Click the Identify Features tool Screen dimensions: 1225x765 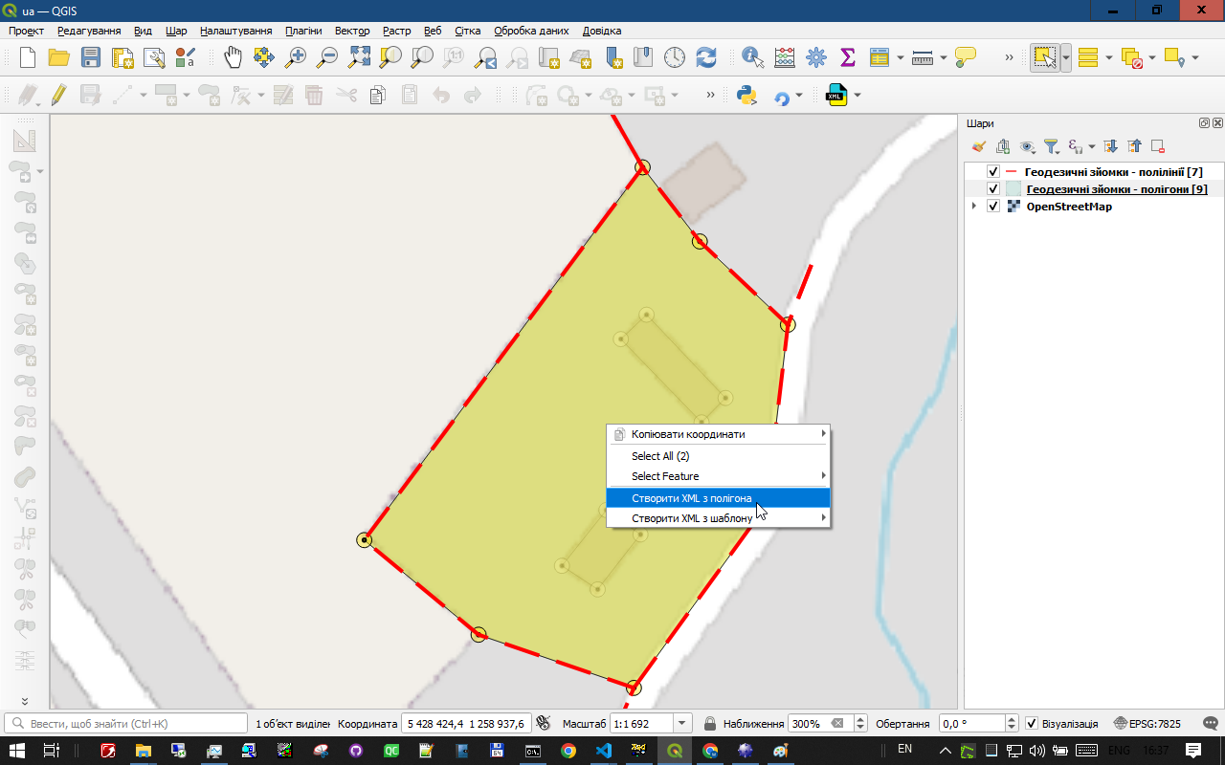753,57
